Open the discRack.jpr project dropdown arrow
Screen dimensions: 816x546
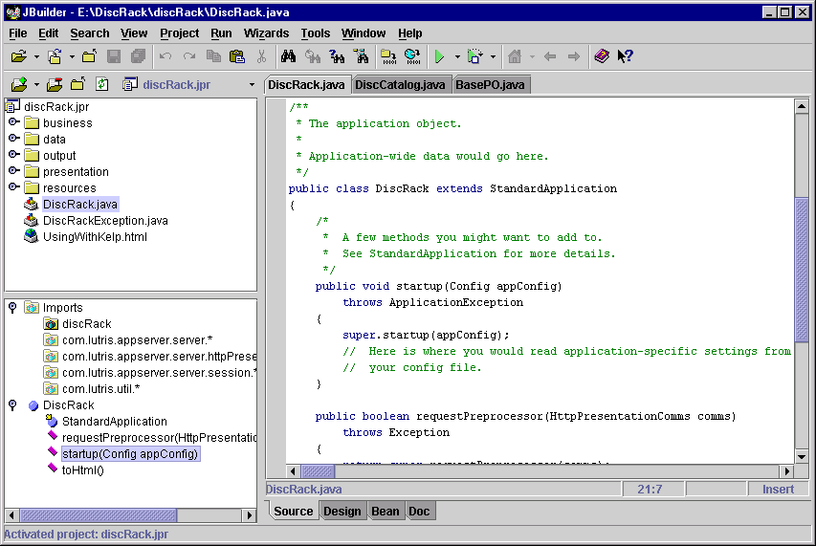pyautogui.click(x=252, y=84)
